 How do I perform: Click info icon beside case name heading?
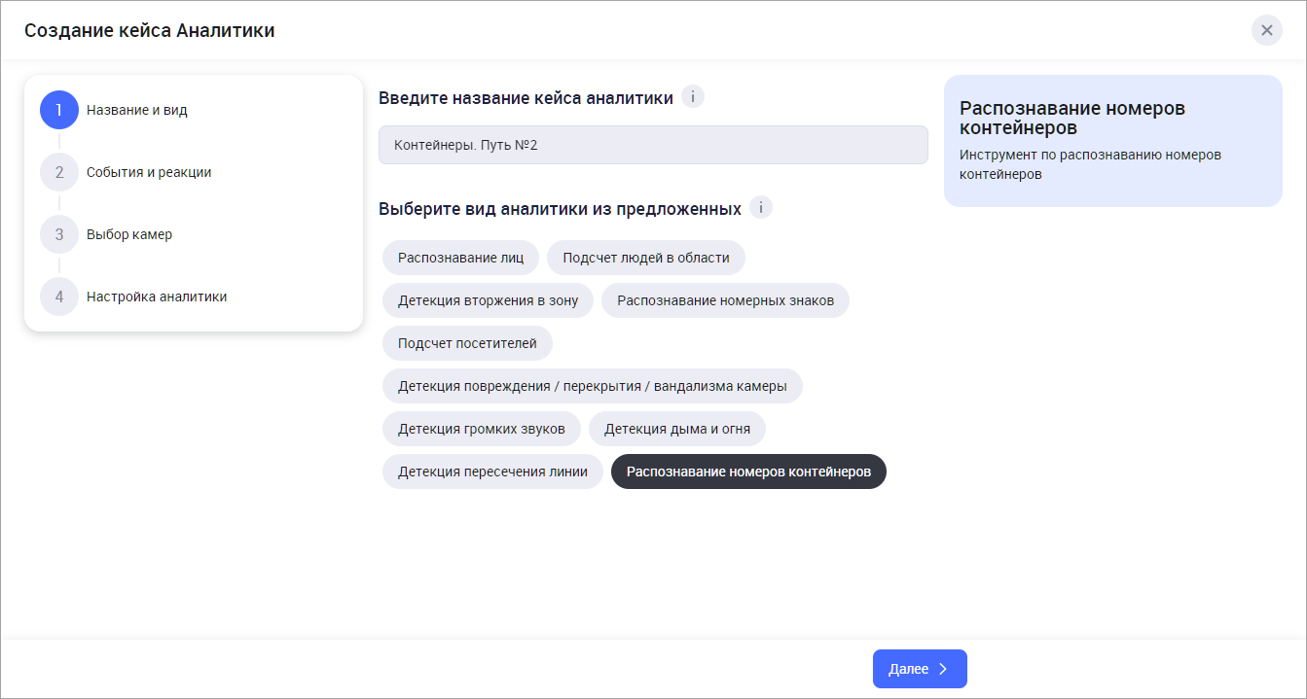point(692,97)
